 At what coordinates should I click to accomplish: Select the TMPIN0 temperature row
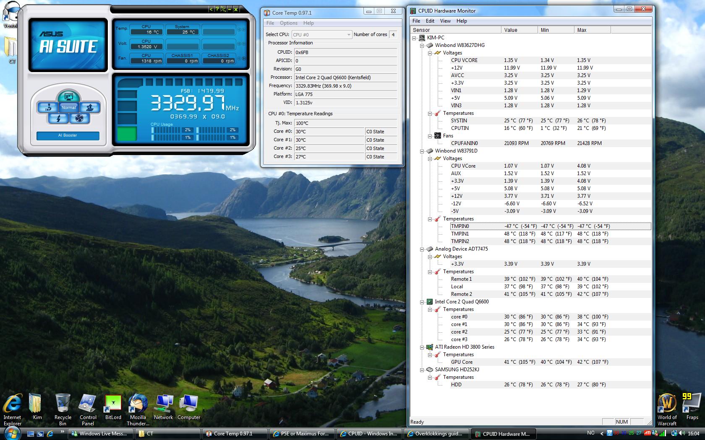pos(550,226)
